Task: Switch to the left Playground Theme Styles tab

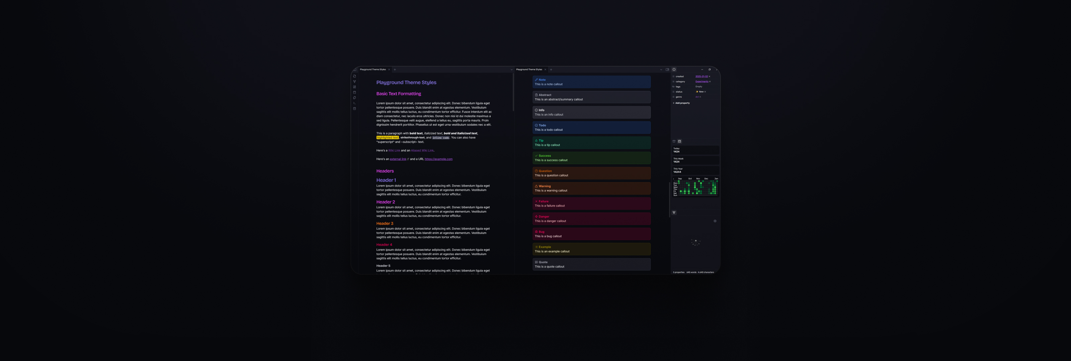Action: [373, 70]
